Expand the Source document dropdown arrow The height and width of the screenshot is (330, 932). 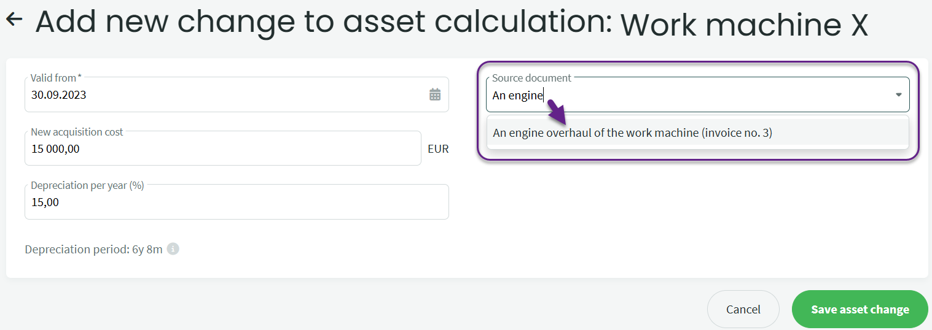[x=898, y=95]
